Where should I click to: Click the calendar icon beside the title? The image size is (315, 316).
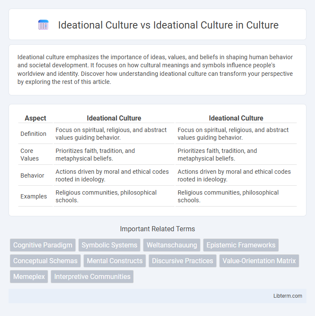coord(43,25)
